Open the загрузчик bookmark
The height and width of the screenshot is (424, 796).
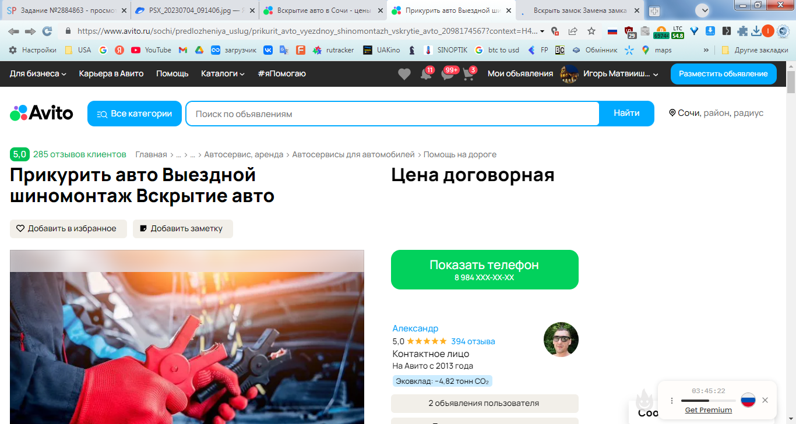click(x=234, y=50)
